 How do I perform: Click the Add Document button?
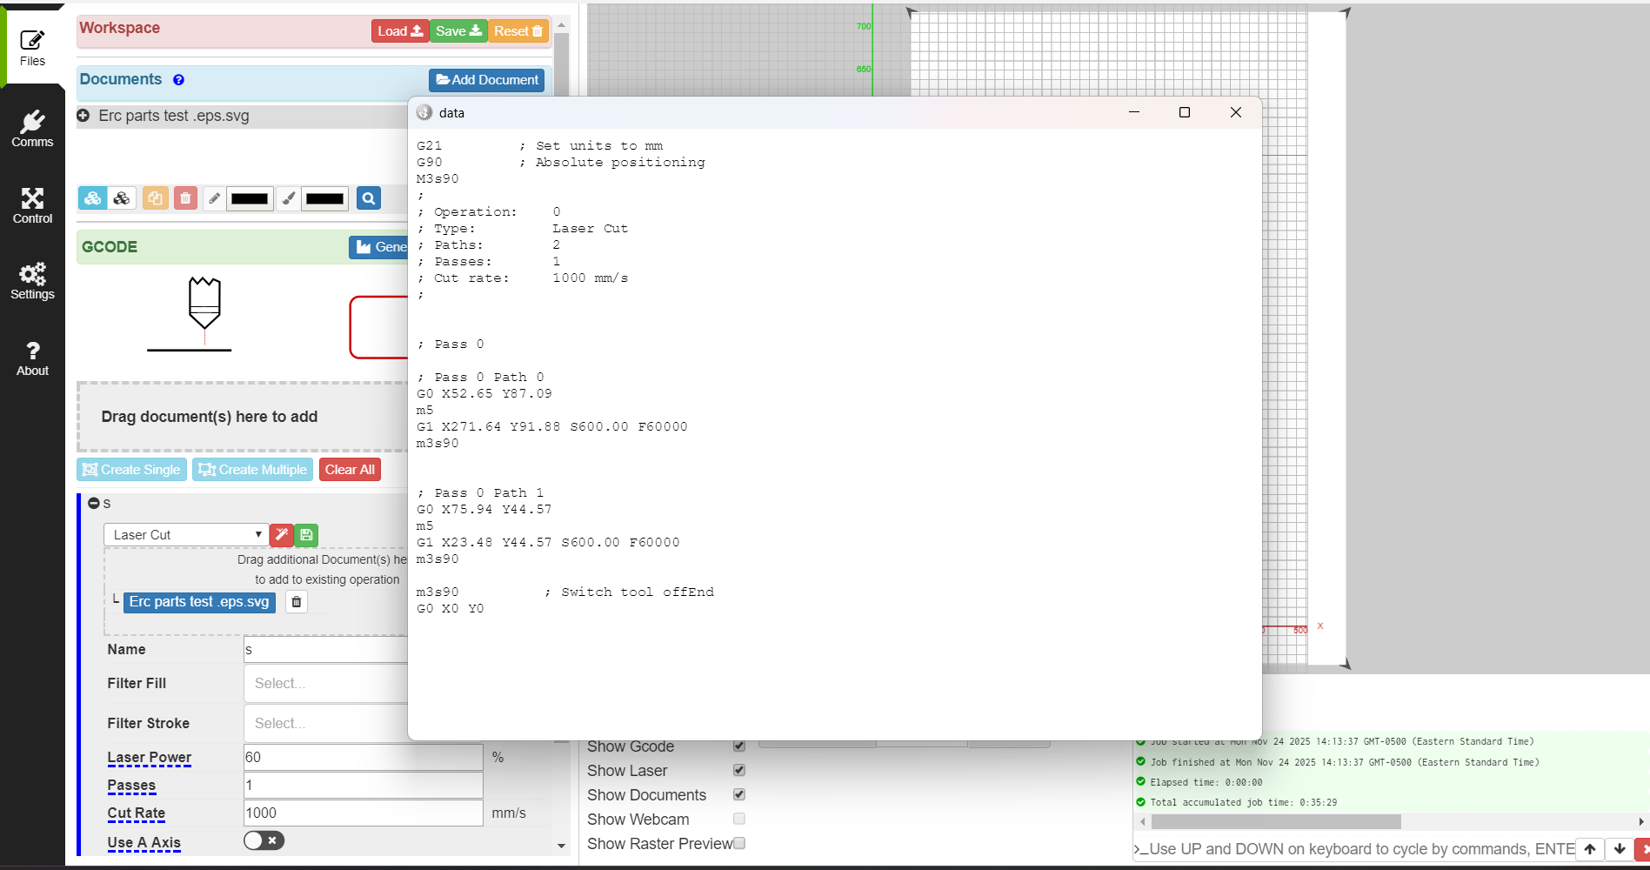[x=486, y=80]
